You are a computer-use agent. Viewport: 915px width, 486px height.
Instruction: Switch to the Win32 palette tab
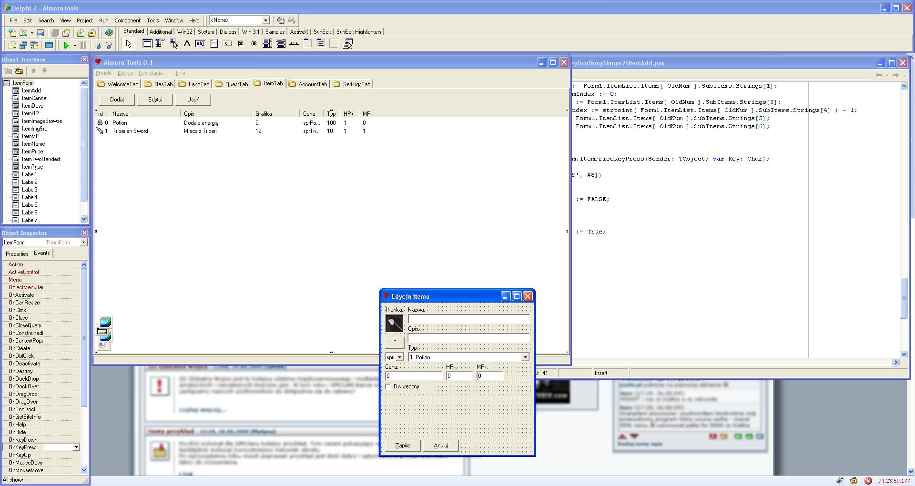184,32
